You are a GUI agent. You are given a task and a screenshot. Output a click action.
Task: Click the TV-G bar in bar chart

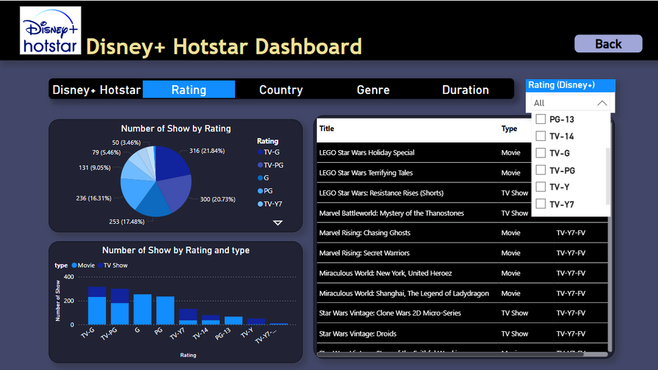(x=97, y=306)
